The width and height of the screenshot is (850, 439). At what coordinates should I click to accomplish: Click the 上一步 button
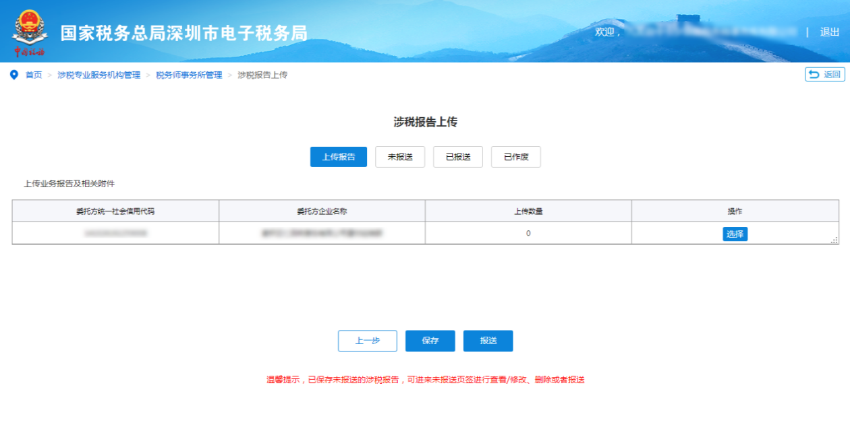368,341
